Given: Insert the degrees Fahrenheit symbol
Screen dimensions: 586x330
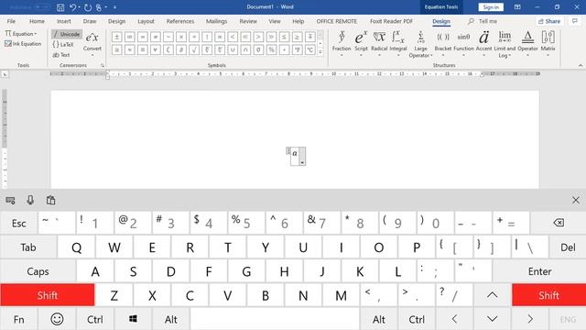Looking at the screenshot, I should click(297, 49).
